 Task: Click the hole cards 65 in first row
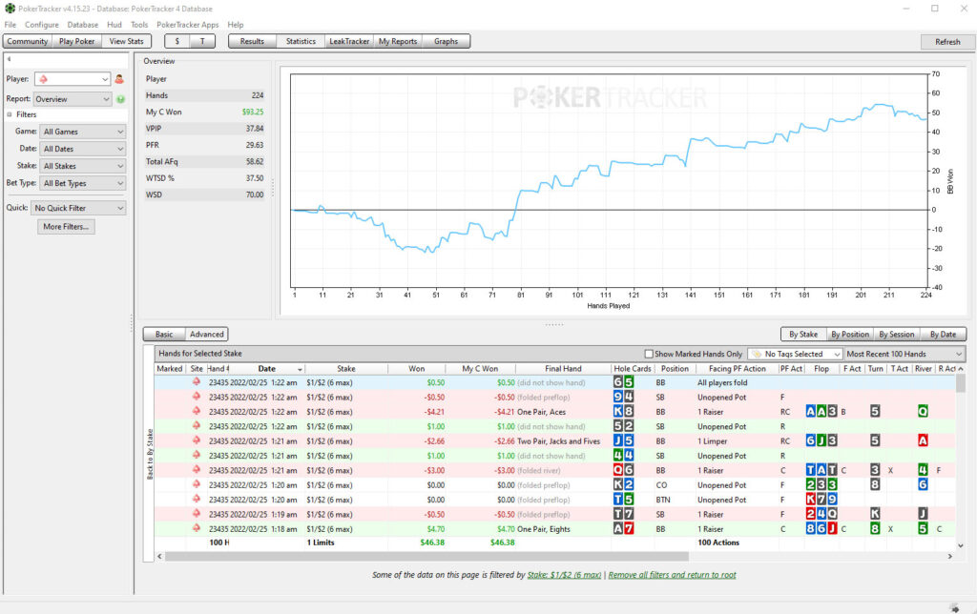click(623, 382)
